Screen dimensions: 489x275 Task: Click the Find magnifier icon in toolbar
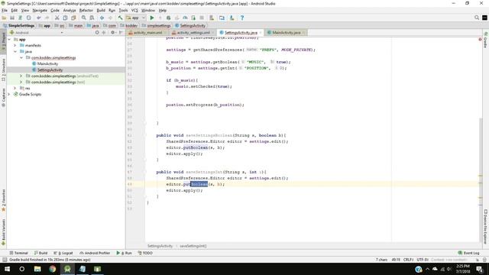(x=83, y=18)
